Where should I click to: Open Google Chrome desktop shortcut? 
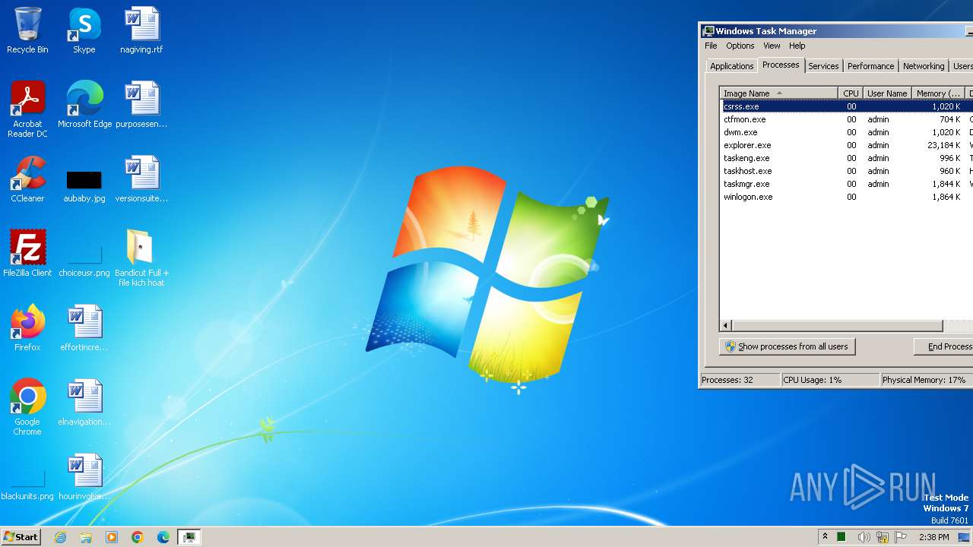point(27,407)
